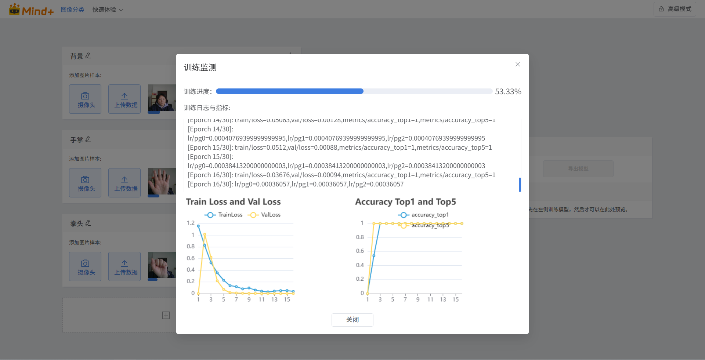Select the 手掌 sample thumbnail image
705x360 pixels.
tap(162, 181)
